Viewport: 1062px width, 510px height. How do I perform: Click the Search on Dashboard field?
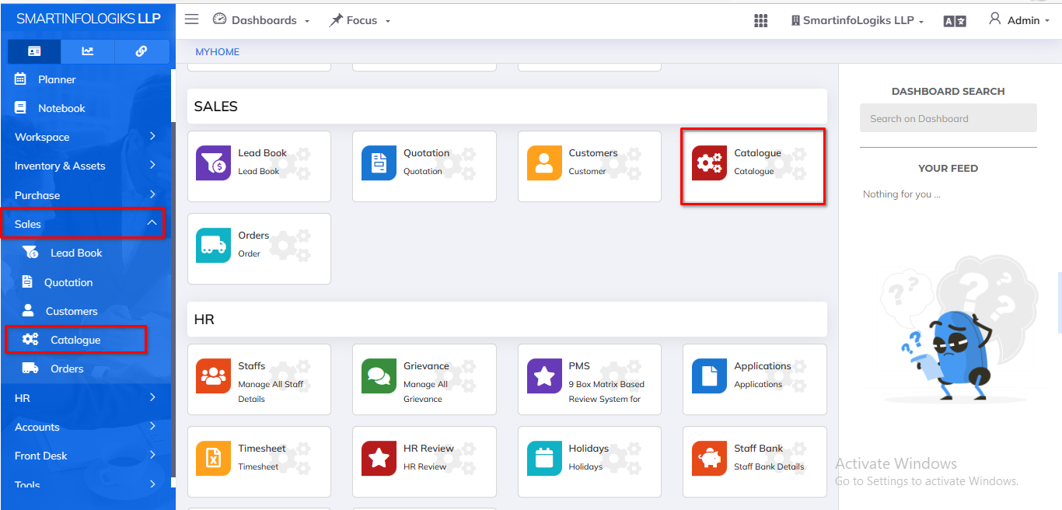[x=948, y=119]
